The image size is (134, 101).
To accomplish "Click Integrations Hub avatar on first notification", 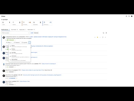I will [4, 38].
